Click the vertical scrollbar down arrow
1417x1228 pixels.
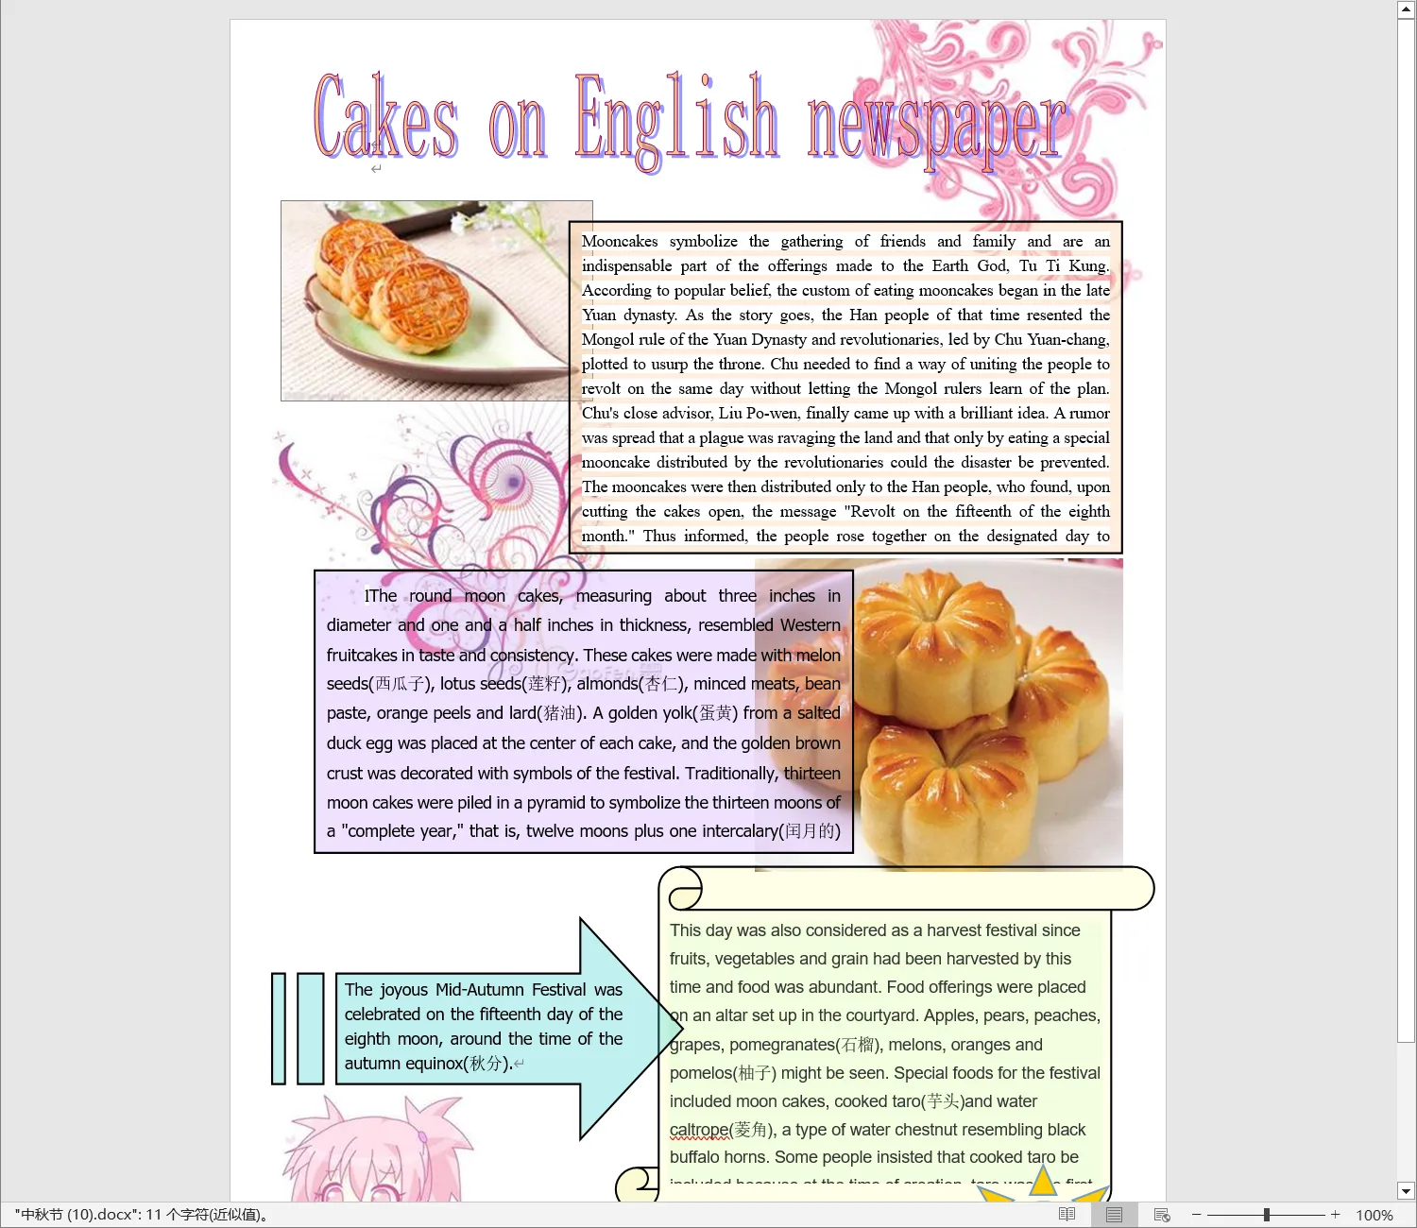(1406, 1191)
